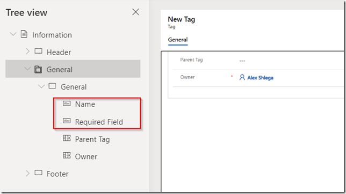Open the Alex Shlega owner link
The image size is (346, 194).
coord(260,78)
